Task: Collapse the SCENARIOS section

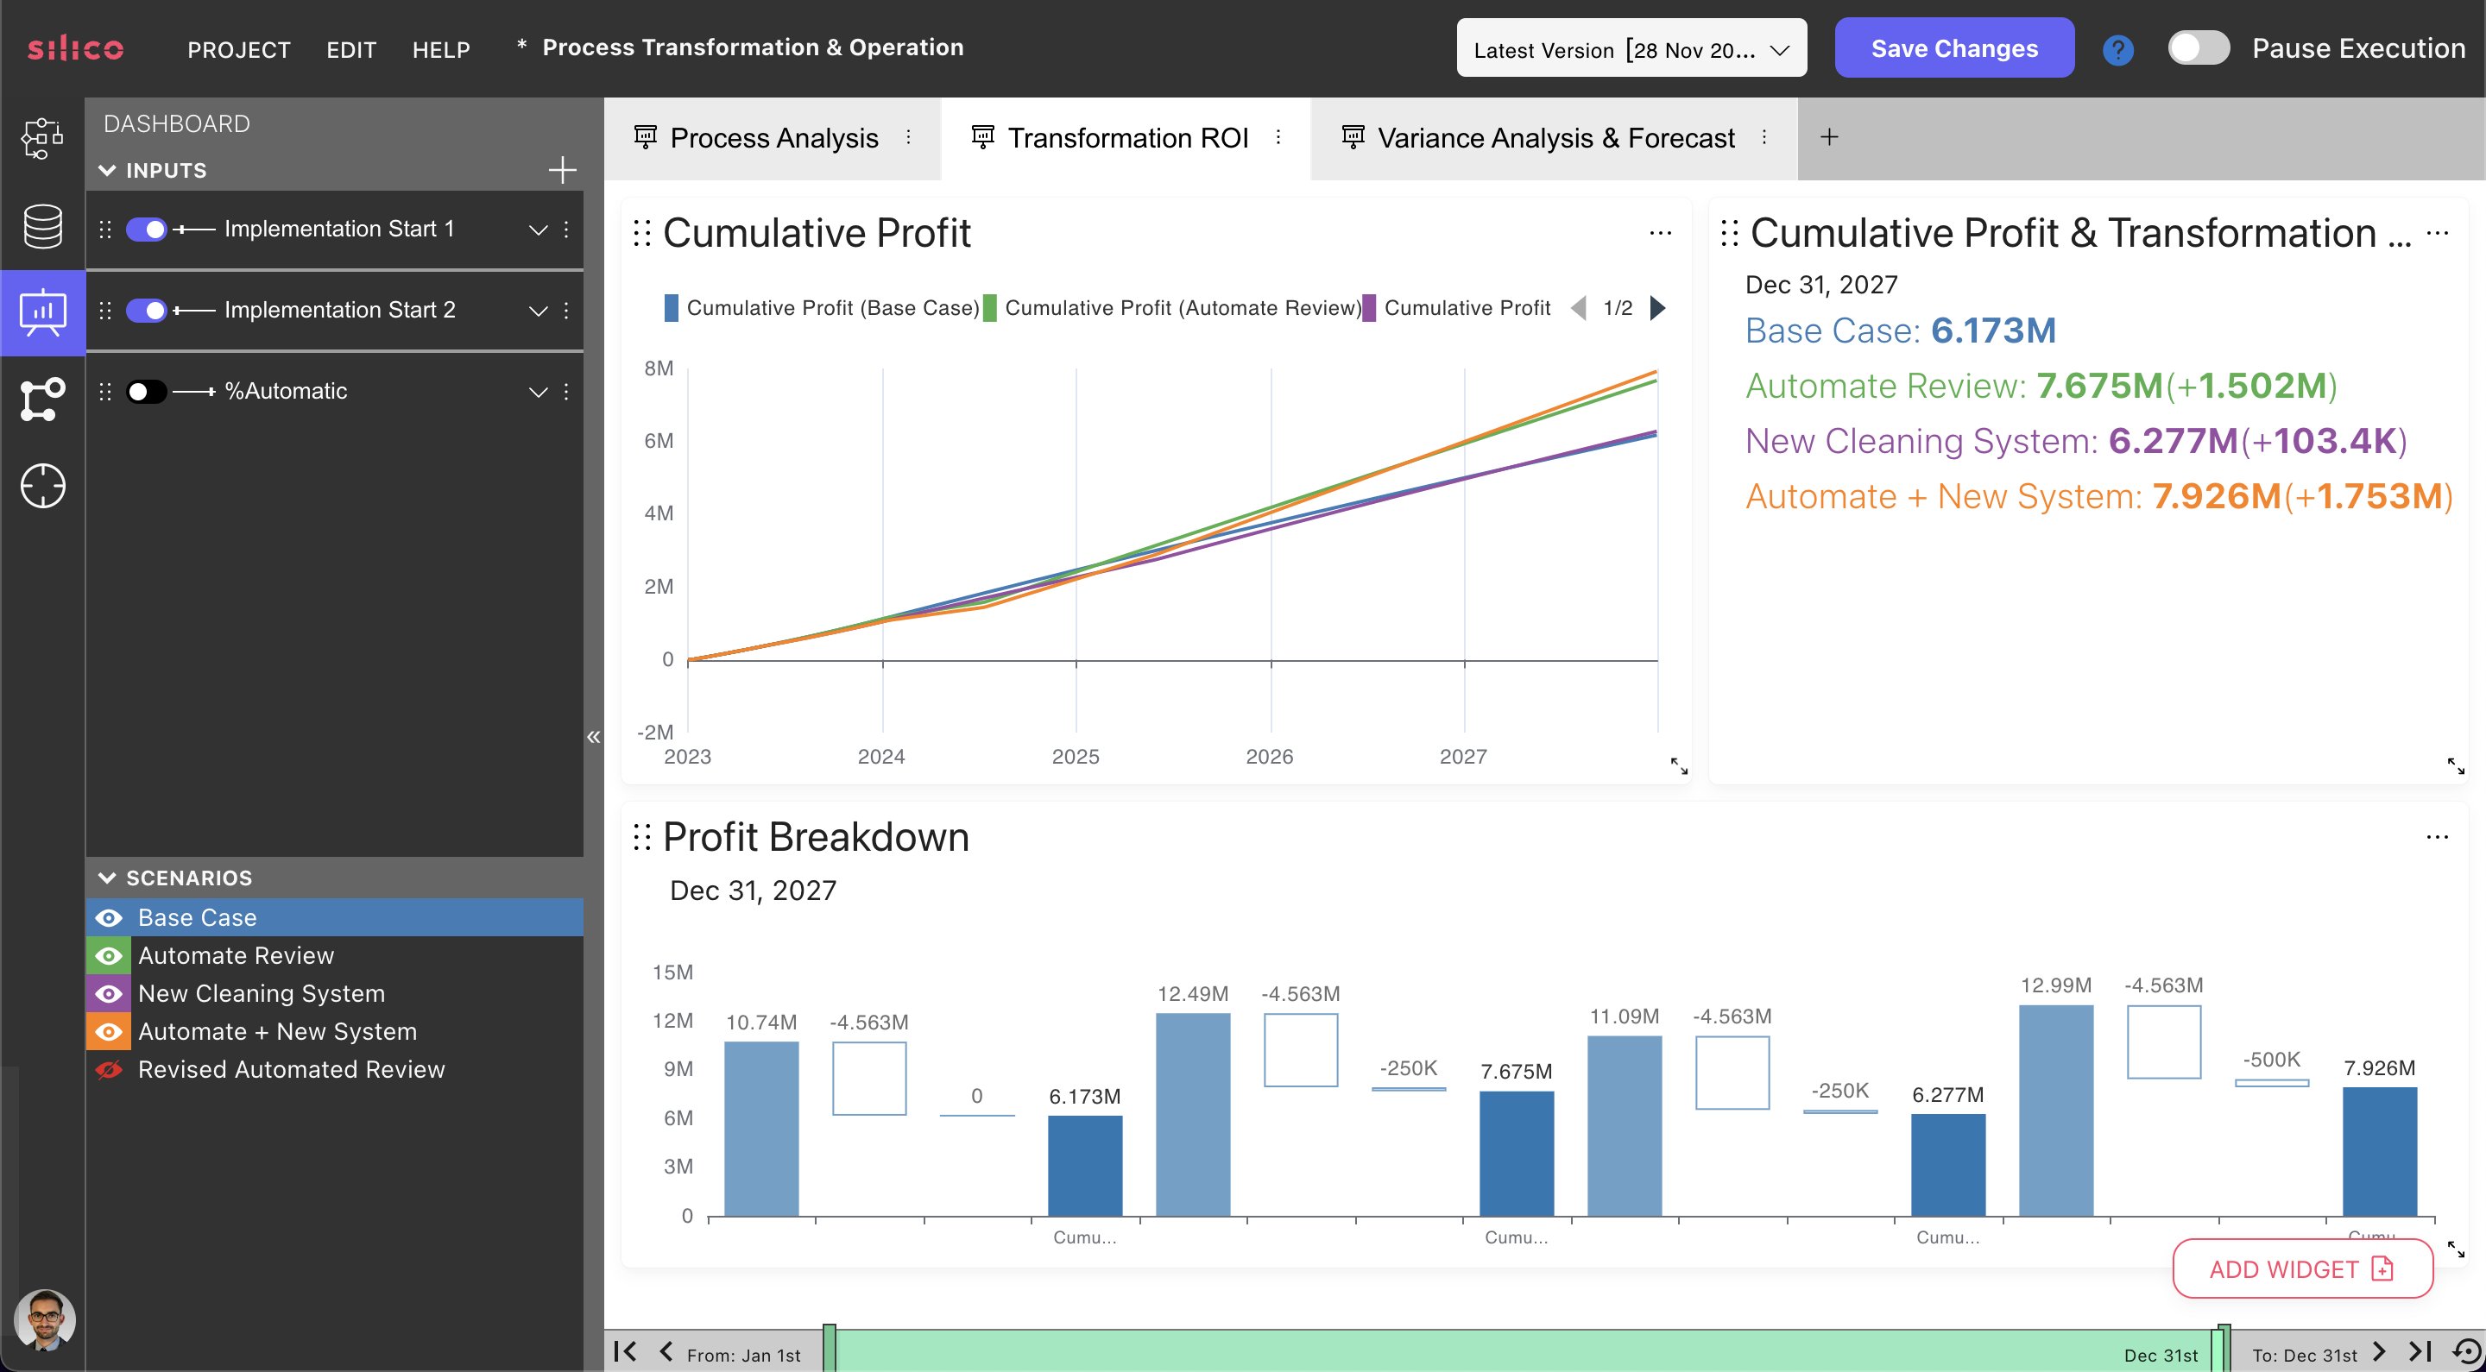Action: click(108, 878)
